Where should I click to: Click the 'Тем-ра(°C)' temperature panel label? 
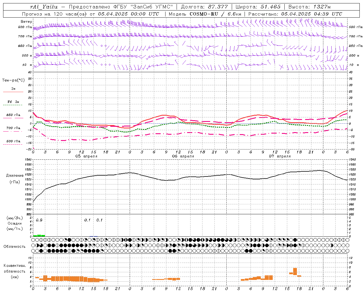pos(13,80)
